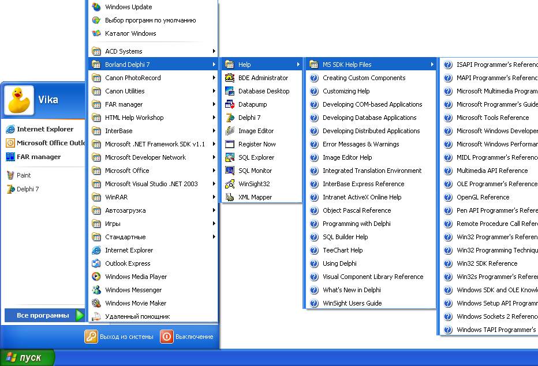538x366 pixels.
Task: Open Microsoft Tools Reference help
Action: coord(490,118)
